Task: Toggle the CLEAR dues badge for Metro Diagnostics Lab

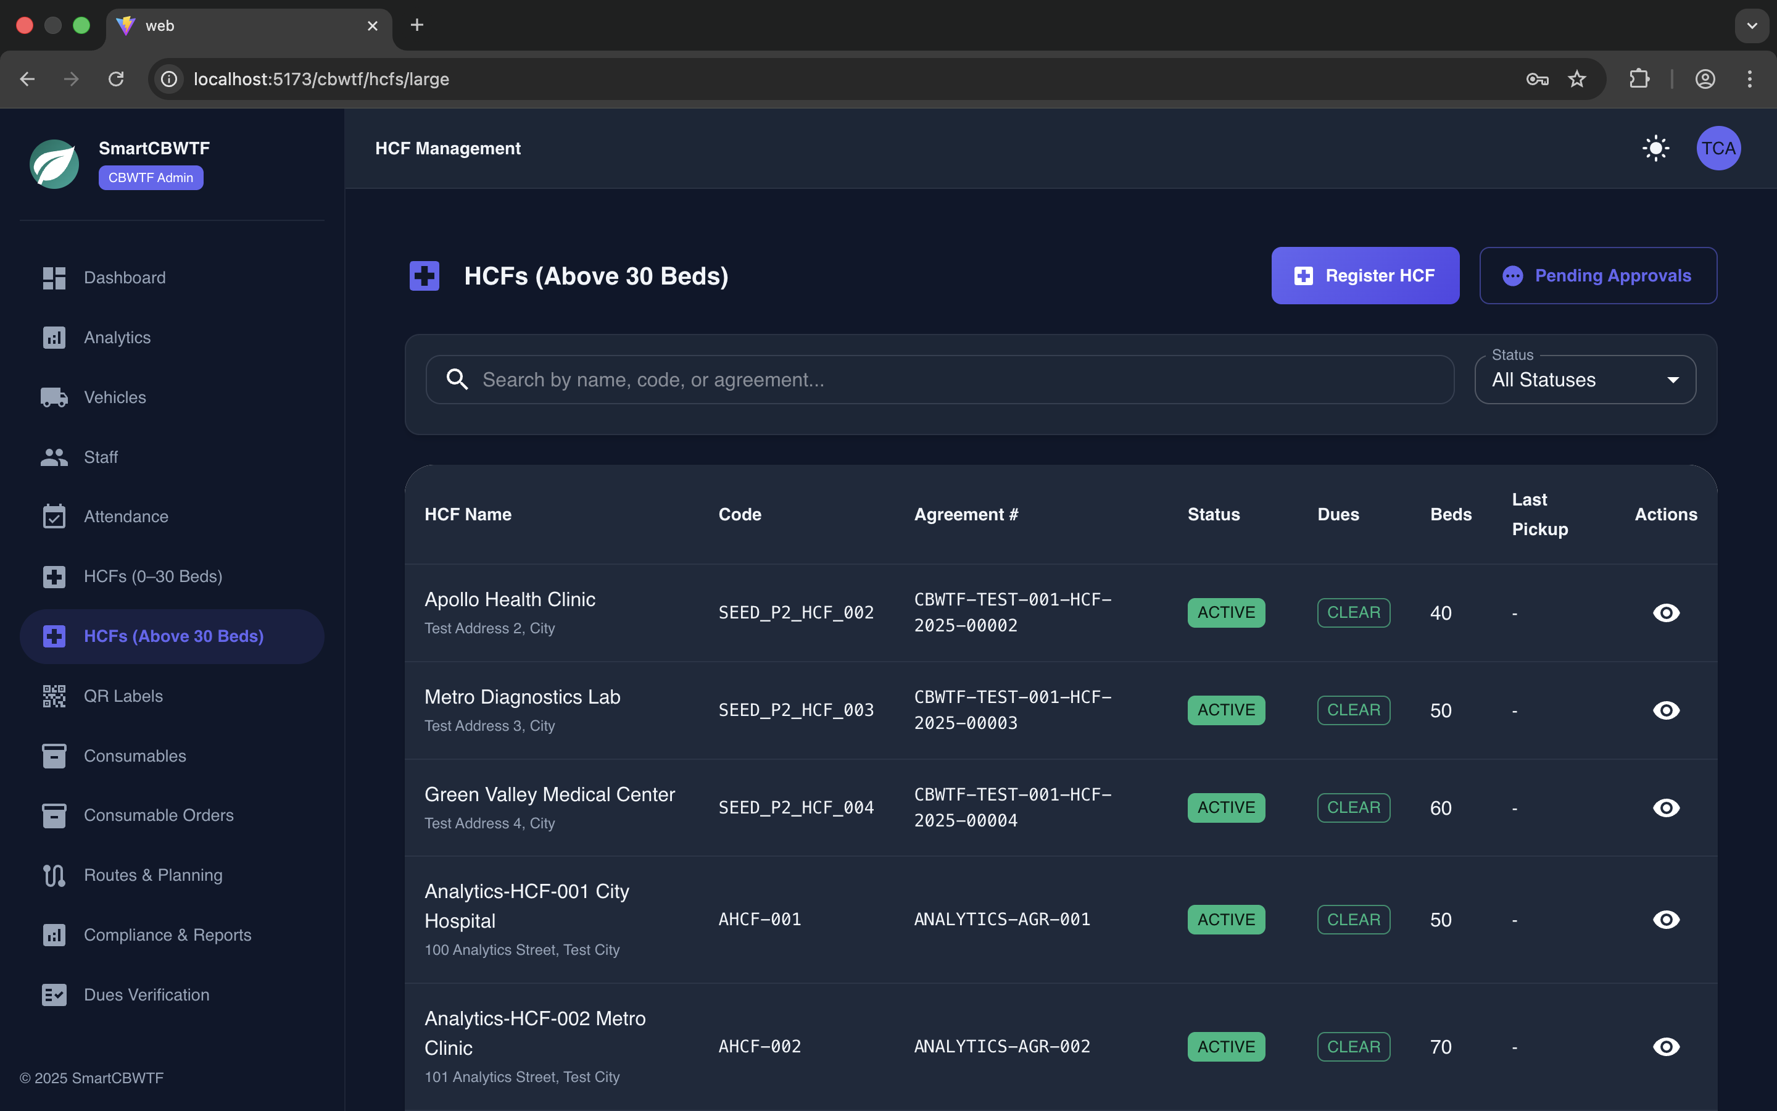Action: point(1352,710)
